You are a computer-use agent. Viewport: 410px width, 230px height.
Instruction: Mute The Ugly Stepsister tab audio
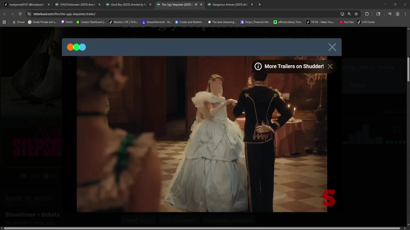tap(196, 4)
